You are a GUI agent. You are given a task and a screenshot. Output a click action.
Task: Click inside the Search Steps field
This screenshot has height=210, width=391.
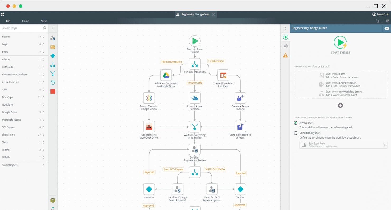21,28
